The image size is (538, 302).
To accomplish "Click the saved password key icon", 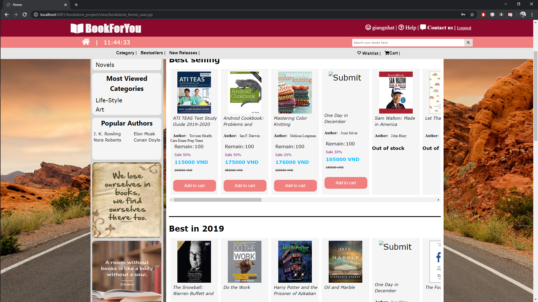I will pyautogui.click(x=463, y=15).
